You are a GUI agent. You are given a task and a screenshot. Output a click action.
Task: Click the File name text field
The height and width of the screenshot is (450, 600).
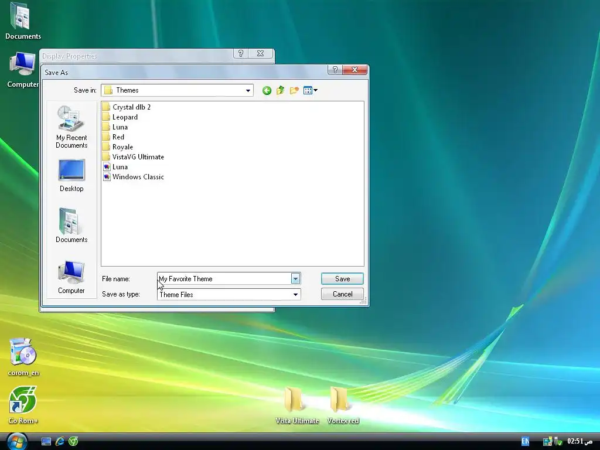(x=224, y=279)
